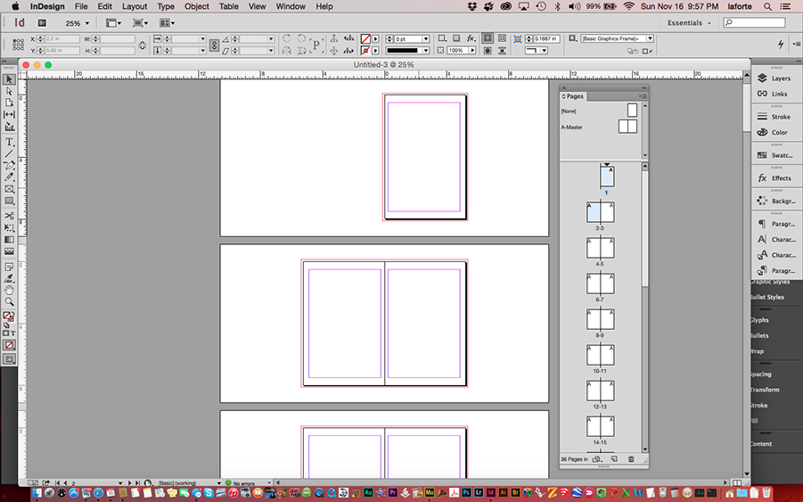The image size is (803, 502).
Task: Open the Effects panel in dock
Action: point(774,178)
